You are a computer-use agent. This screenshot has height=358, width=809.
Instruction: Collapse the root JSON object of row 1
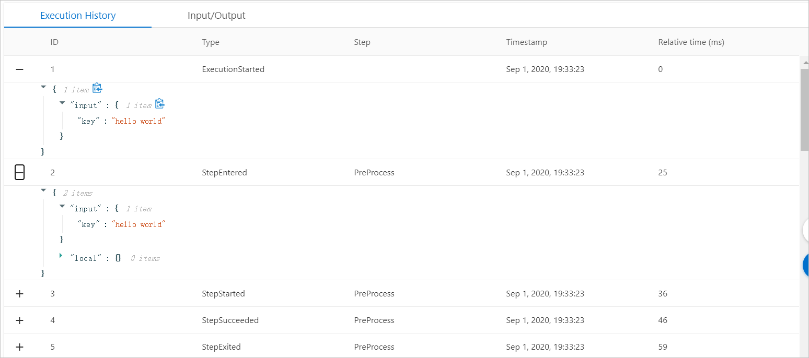pos(43,87)
